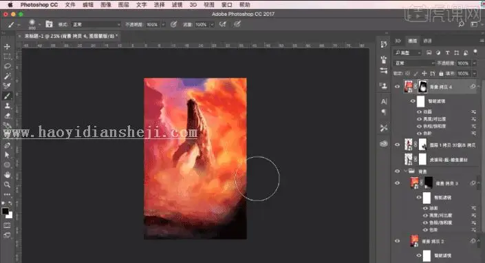Select the Rectangular Marquee tool
This screenshot has height=263, width=485.
[x=7, y=56]
